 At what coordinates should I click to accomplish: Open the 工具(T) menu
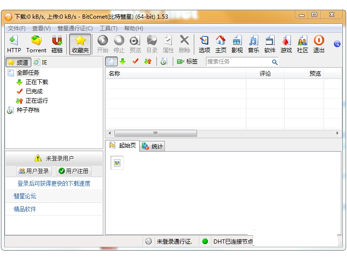point(108,28)
